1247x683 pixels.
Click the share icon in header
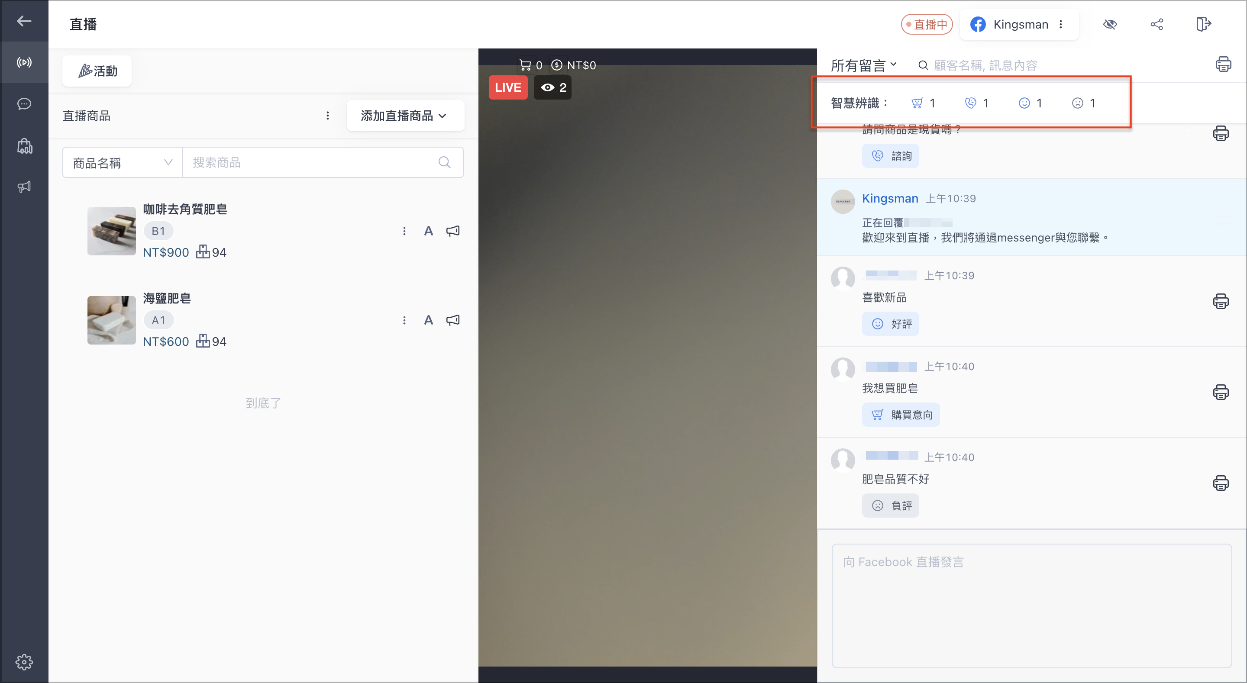point(1157,24)
